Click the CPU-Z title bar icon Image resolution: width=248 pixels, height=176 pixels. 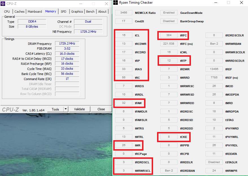(x=3, y=4)
